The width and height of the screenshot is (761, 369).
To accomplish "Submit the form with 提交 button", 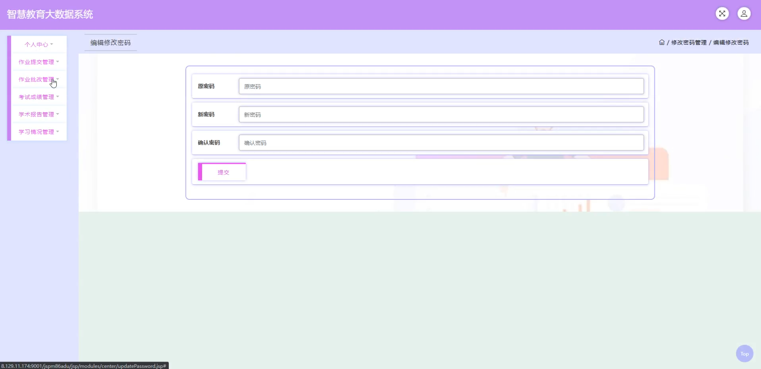I will [x=222, y=172].
